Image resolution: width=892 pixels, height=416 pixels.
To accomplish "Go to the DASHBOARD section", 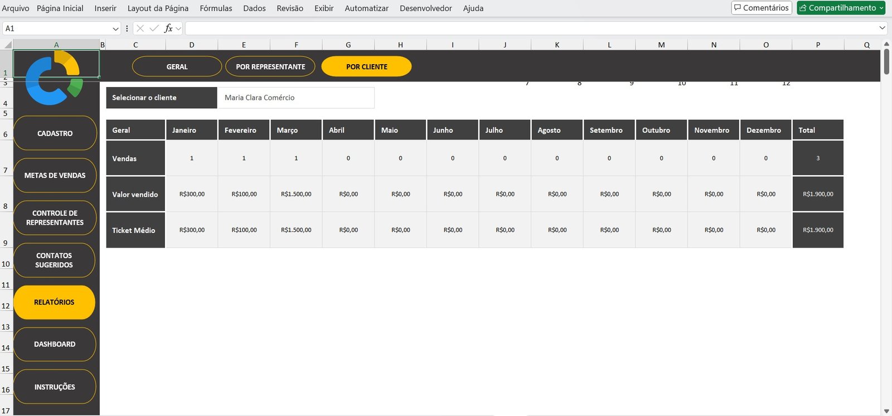I will point(55,344).
